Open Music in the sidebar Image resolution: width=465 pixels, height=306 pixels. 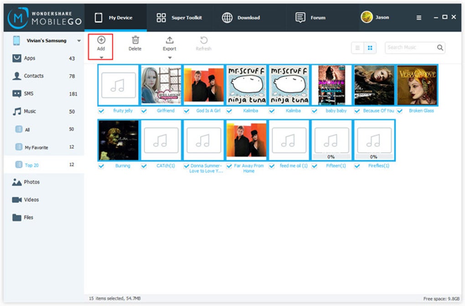click(x=44, y=112)
